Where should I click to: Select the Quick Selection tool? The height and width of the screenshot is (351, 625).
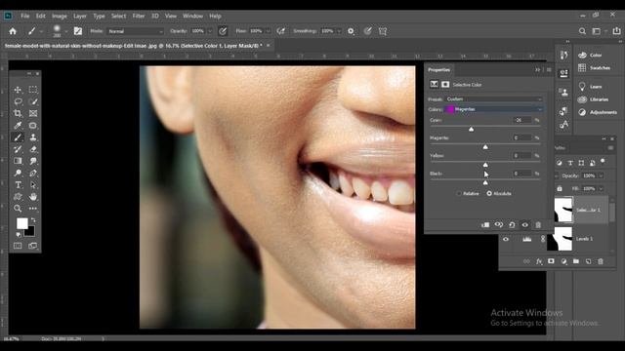tap(33, 101)
